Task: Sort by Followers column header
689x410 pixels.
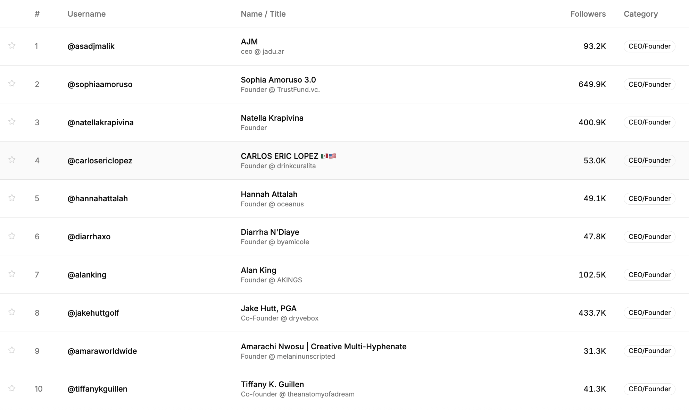Action: [588, 14]
